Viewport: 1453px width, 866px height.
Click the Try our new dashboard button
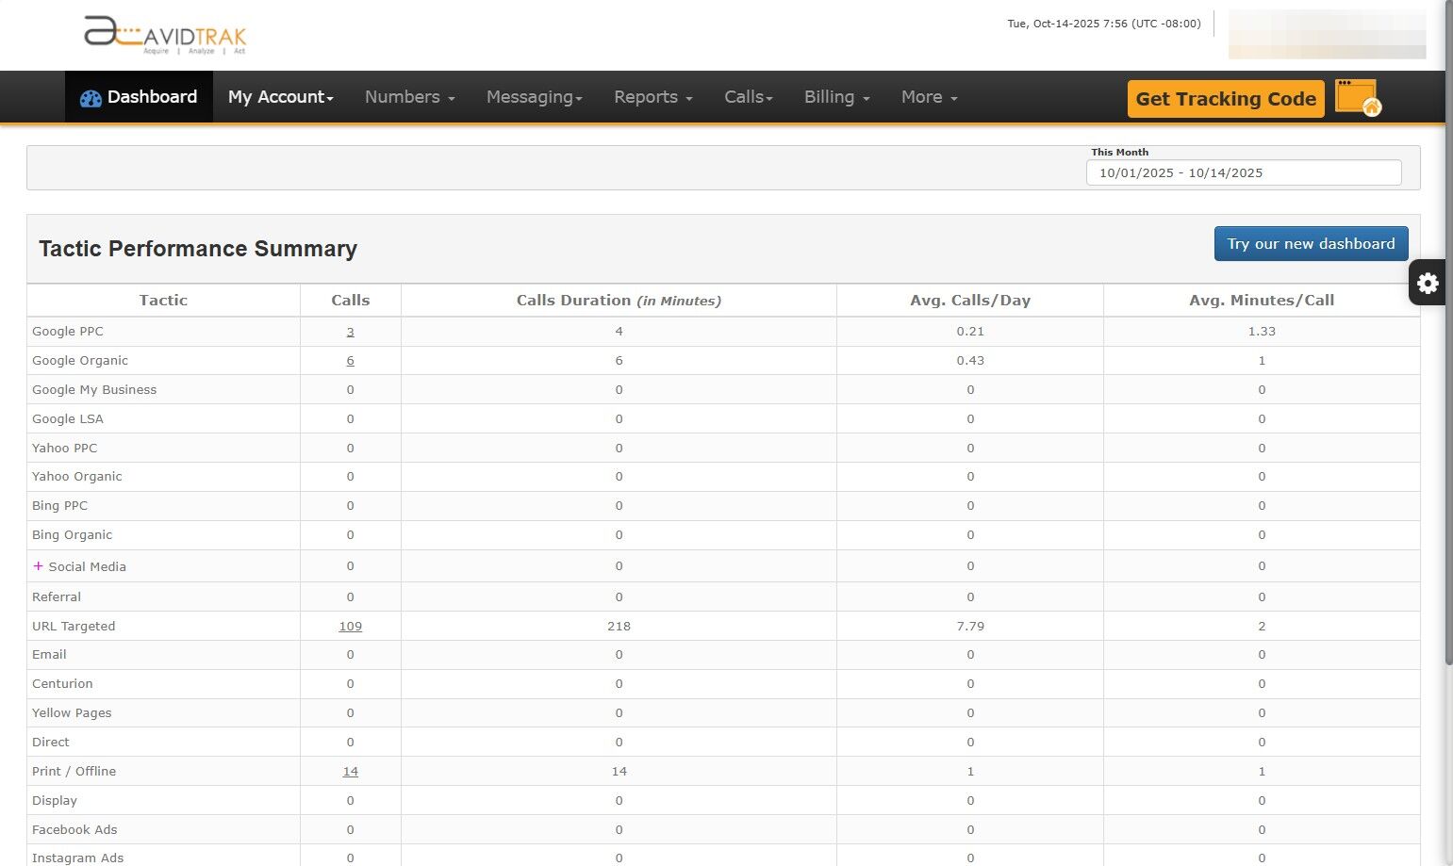pyautogui.click(x=1311, y=243)
